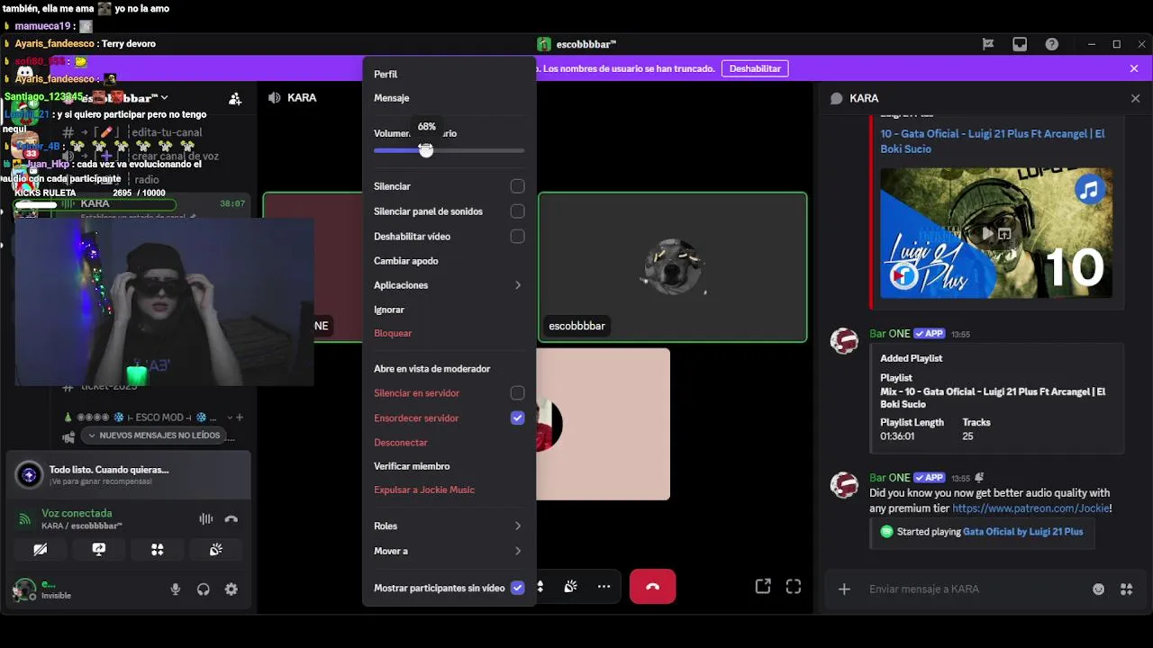Image resolution: width=1153 pixels, height=648 pixels.
Task: Click music note badge on Luigi thumbnail
Action: click(x=1090, y=190)
